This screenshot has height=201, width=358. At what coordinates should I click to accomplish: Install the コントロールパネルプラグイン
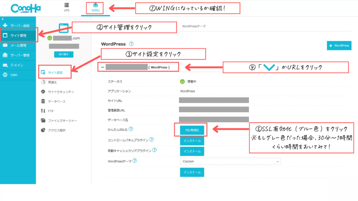pos(192,141)
